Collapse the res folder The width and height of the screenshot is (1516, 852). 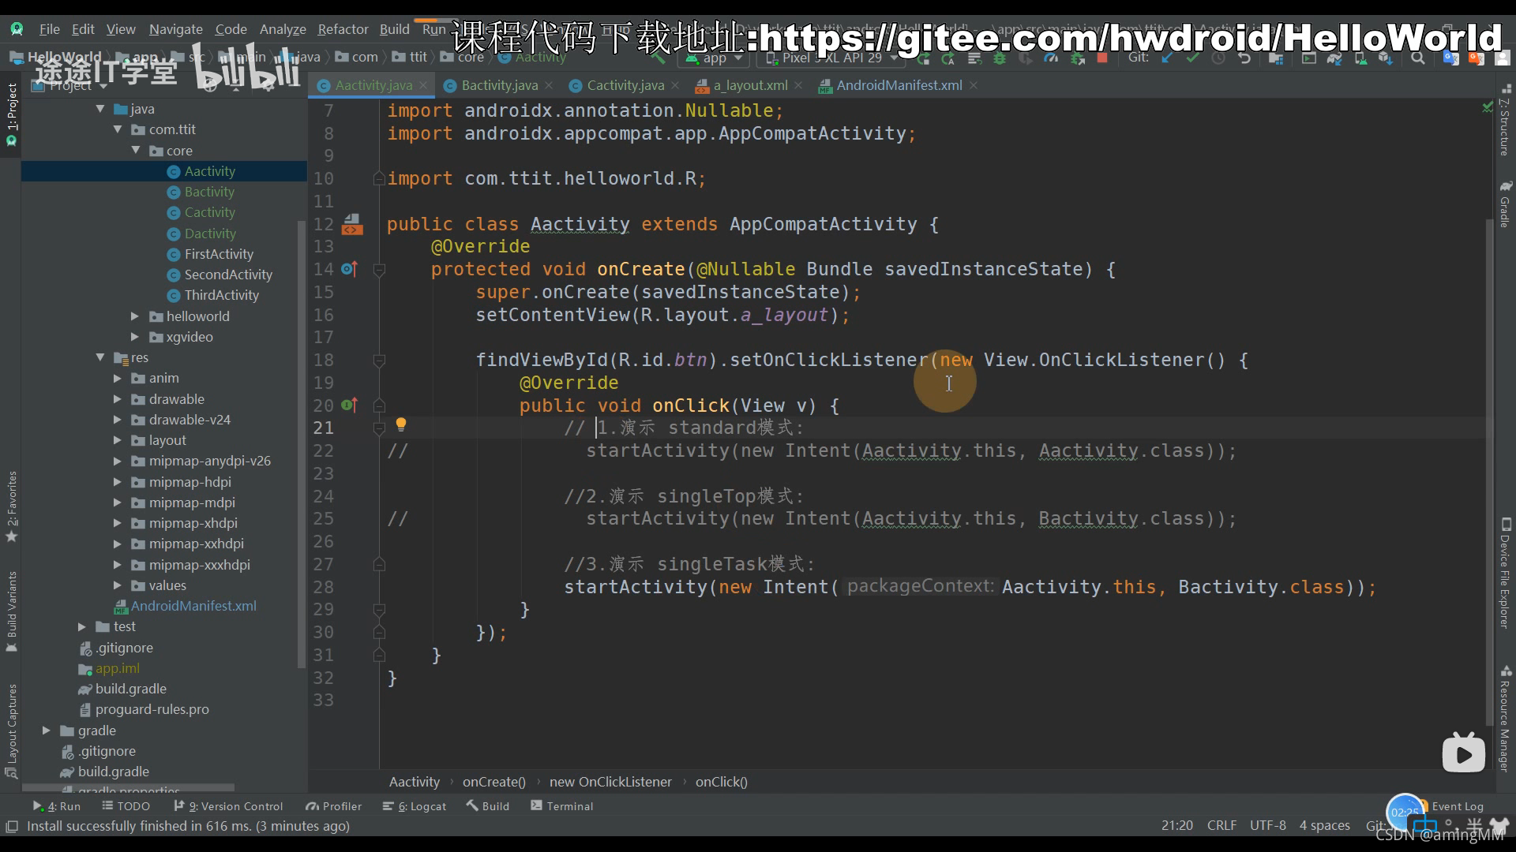tap(100, 357)
